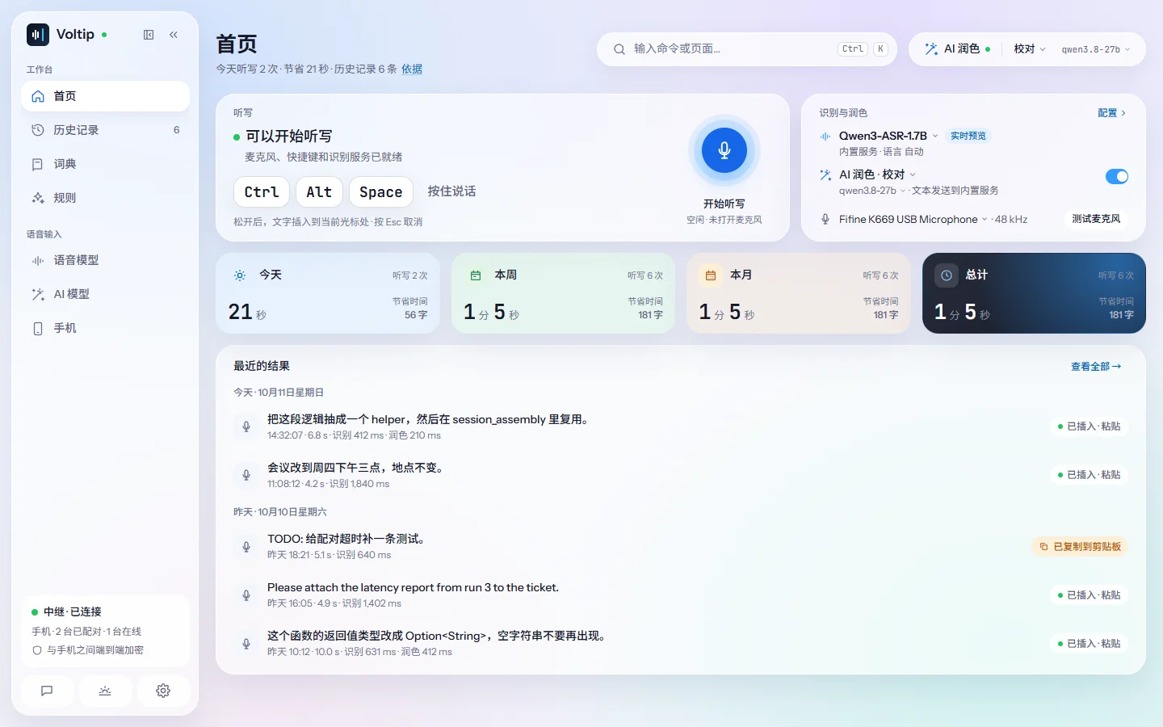The height and width of the screenshot is (727, 1163).
Task: Click the calendar icon on the 本周 card
Action: pyautogui.click(x=476, y=275)
